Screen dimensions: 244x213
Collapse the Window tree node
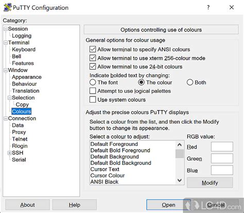point(6,70)
